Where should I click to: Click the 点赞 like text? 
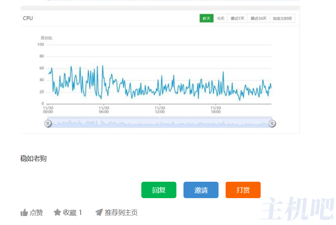36,213
